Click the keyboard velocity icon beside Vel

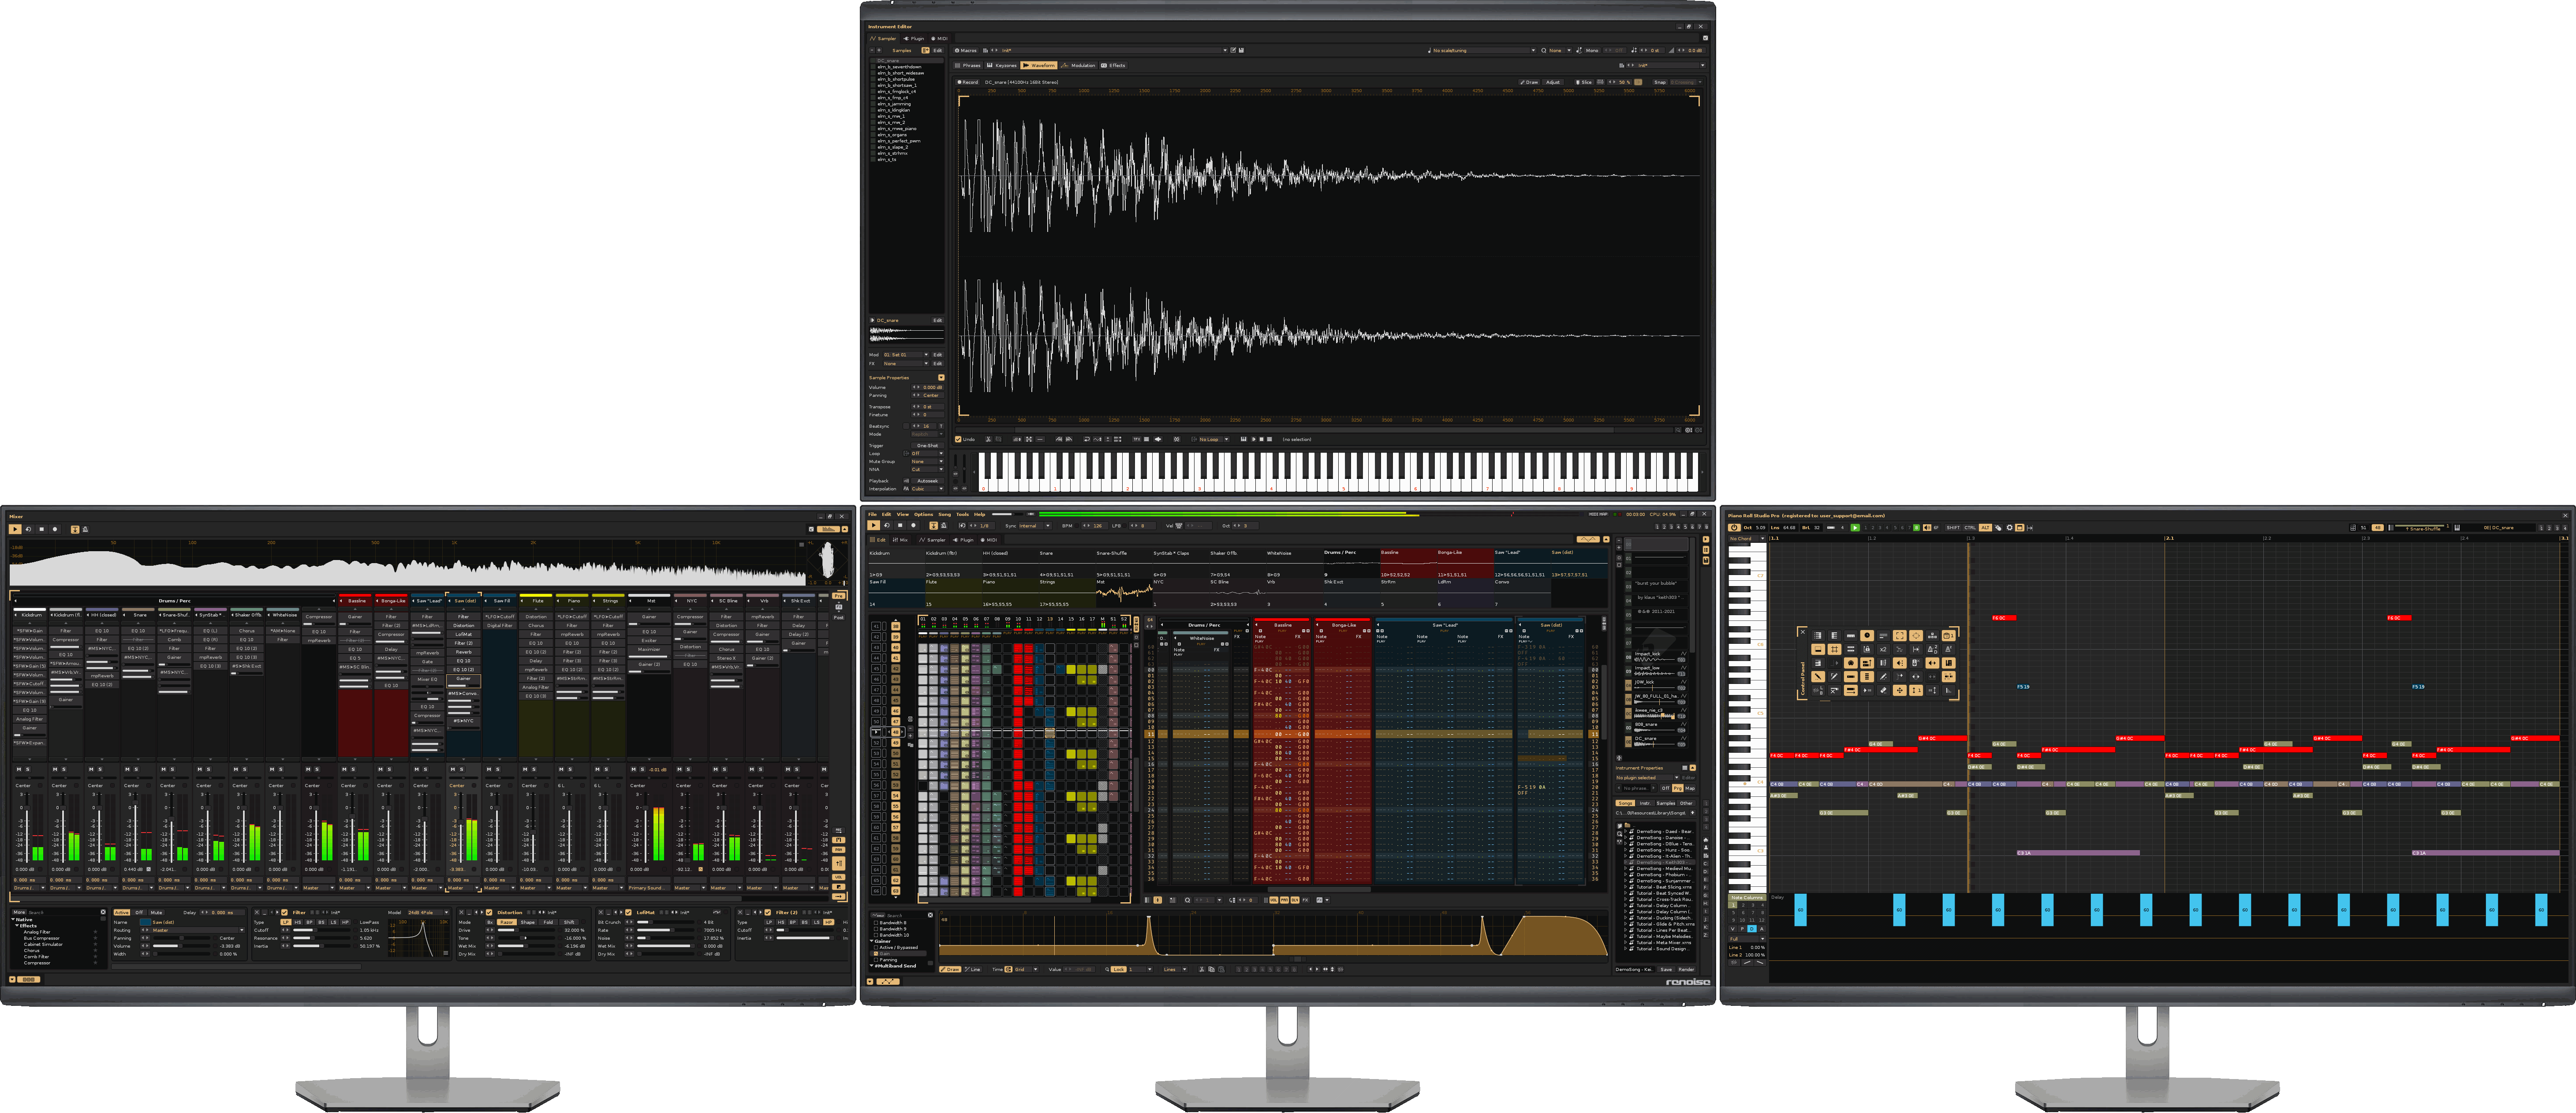click(x=1179, y=526)
